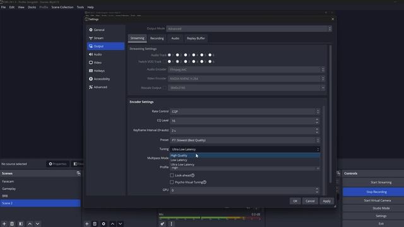Open the Advanced settings category
Image resolution: width=404 pixels, height=227 pixels.
105,87
